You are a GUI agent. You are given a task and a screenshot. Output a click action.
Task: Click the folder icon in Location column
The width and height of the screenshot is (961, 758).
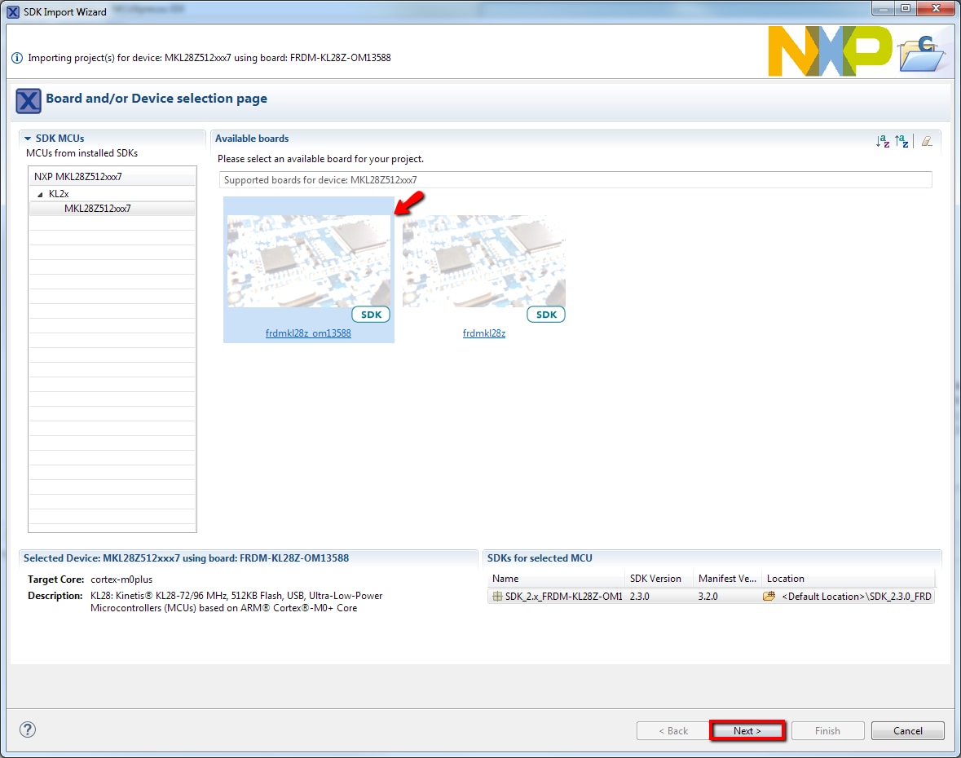pyautogui.click(x=769, y=597)
